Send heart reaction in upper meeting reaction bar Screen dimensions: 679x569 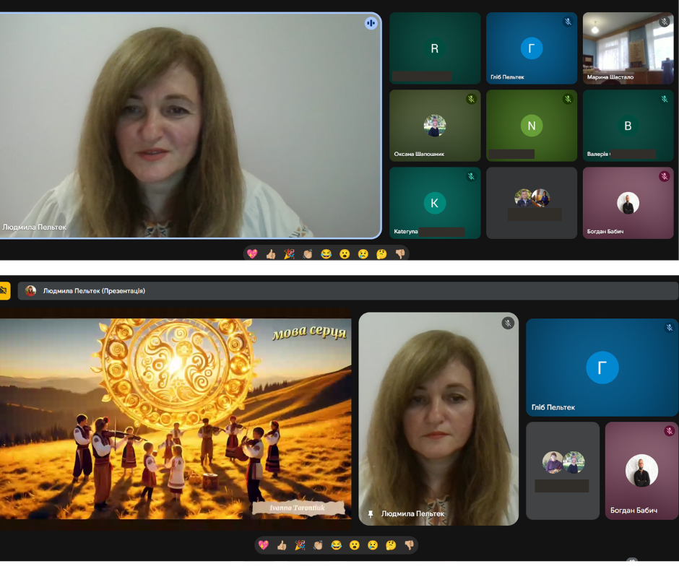click(252, 254)
